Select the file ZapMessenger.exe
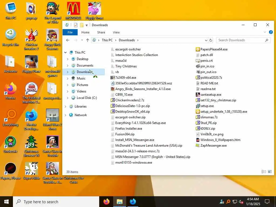The image size is (276, 207). coord(211,146)
